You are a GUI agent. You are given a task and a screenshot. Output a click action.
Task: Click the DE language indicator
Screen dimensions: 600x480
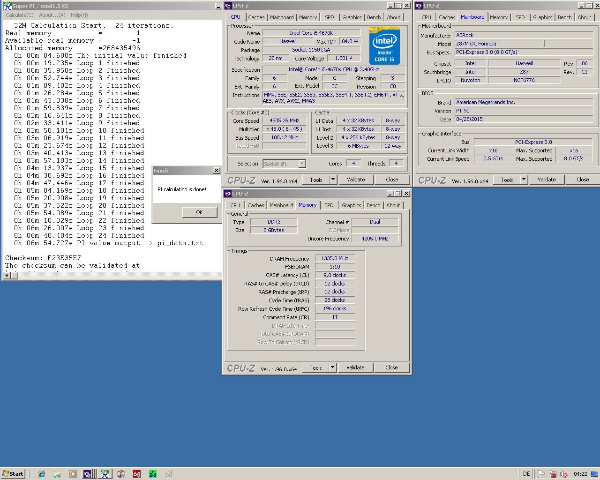coord(526,474)
